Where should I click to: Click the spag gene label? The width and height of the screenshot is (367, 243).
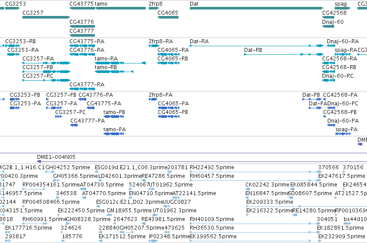[341, 4]
